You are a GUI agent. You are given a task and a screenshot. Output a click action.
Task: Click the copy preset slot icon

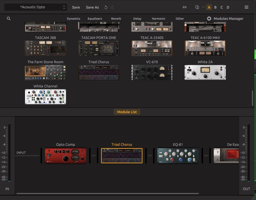197,7
